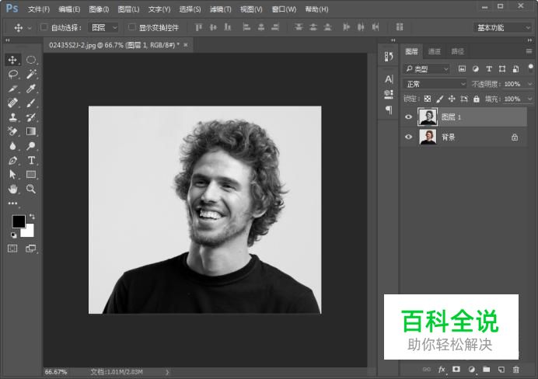Select the Rectangle shape tool
The height and width of the screenshot is (379, 538).
(31, 175)
